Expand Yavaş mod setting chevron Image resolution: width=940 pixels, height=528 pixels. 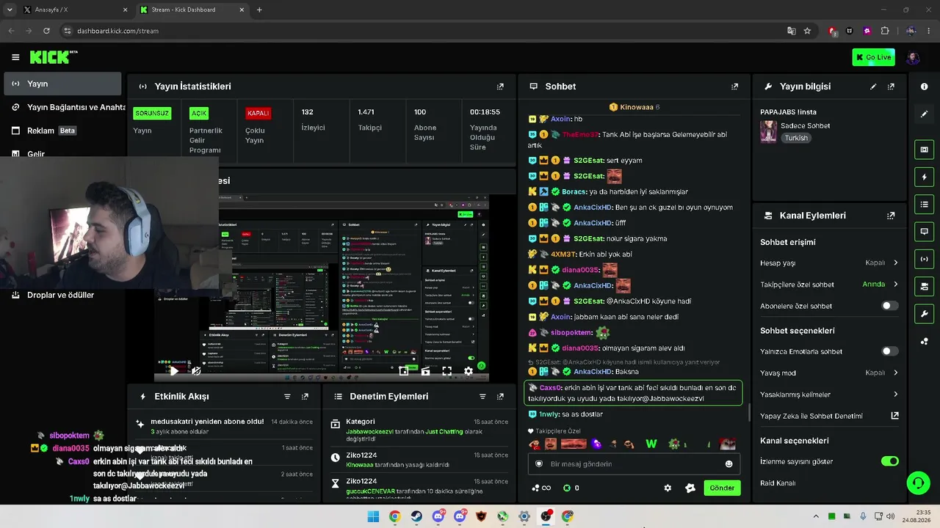point(895,373)
